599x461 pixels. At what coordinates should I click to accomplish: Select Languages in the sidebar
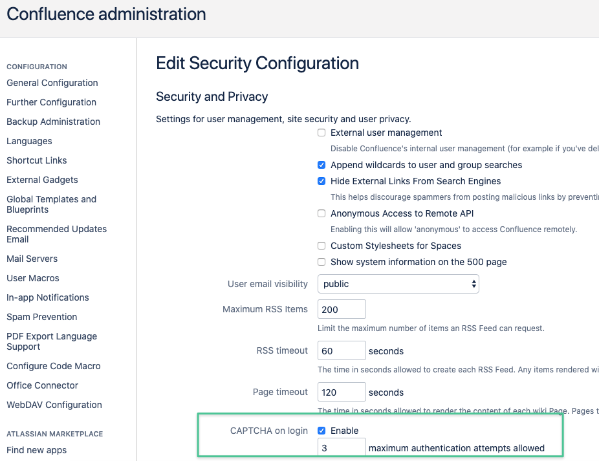pyautogui.click(x=29, y=141)
